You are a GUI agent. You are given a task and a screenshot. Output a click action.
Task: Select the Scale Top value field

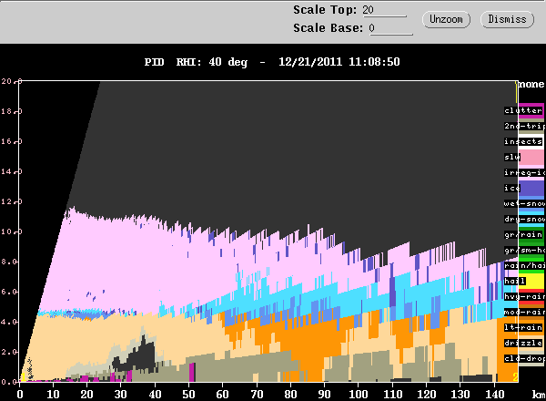click(x=384, y=10)
